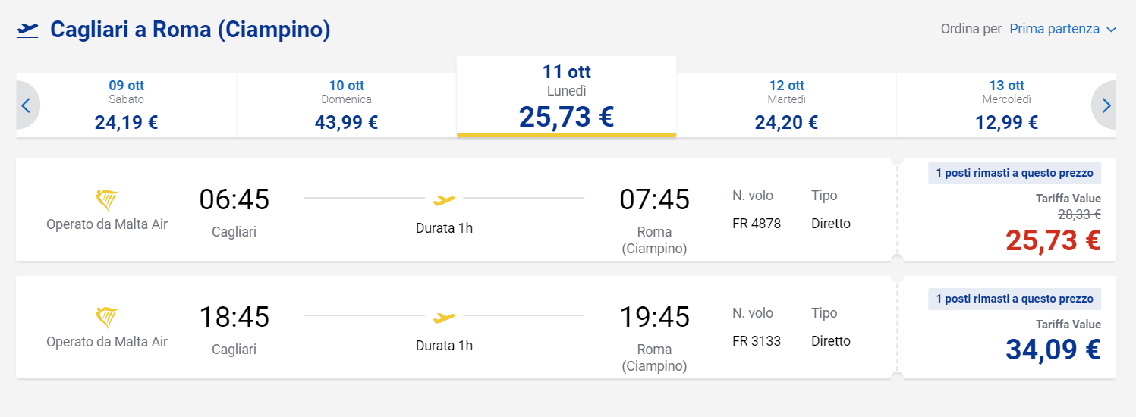Viewport: 1136px width, 417px height.
Task: Click flight number FR 4878
Action: click(757, 224)
